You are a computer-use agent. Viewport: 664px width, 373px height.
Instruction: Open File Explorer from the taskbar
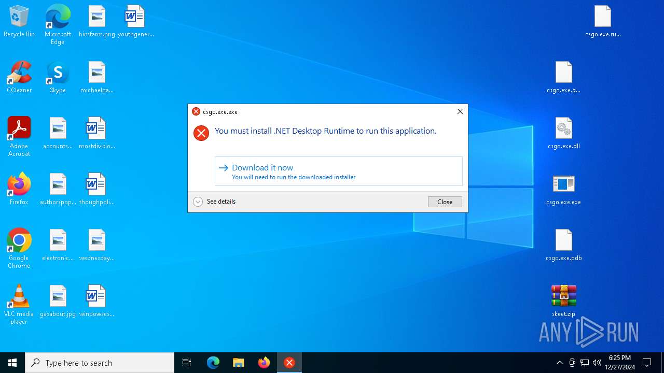click(239, 363)
